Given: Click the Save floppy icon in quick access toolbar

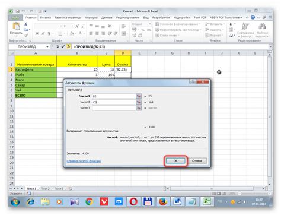Looking at the screenshot, I should [x=17, y=11].
